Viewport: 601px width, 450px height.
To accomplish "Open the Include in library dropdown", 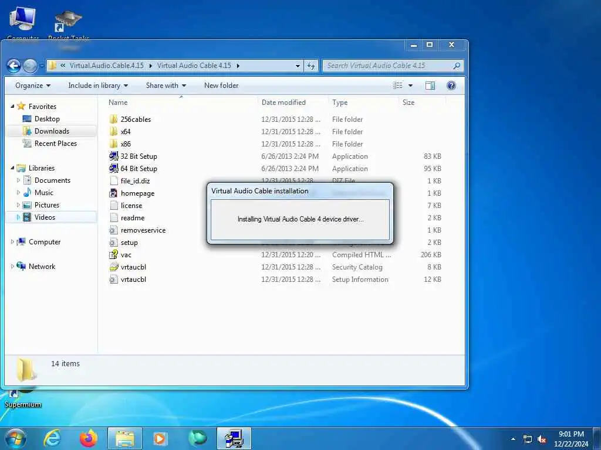I will pos(98,86).
